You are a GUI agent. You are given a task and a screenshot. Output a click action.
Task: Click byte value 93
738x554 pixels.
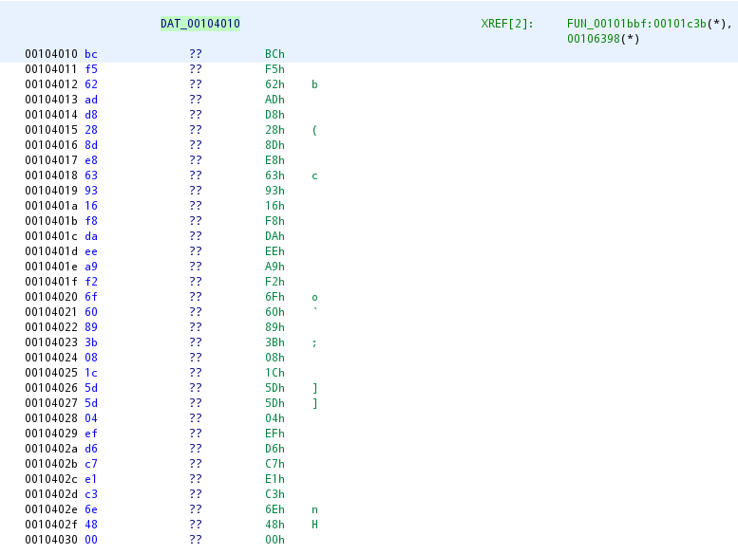pos(91,191)
